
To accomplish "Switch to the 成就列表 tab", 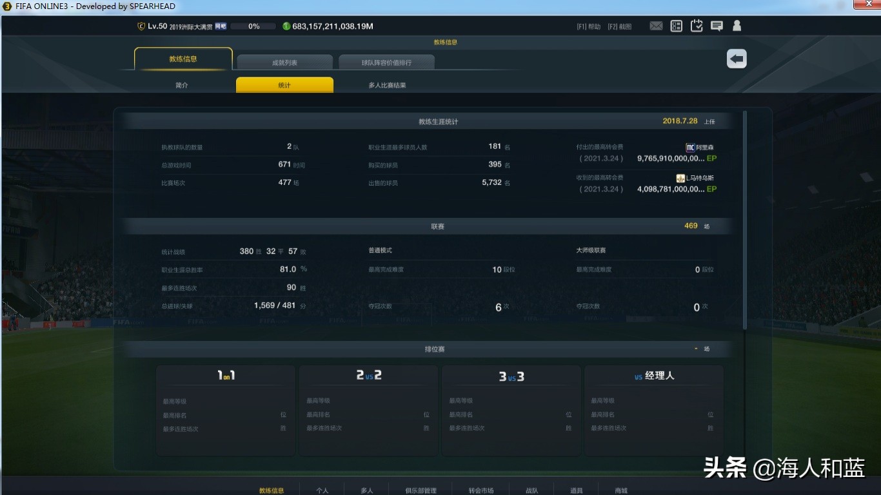I will (284, 62).
